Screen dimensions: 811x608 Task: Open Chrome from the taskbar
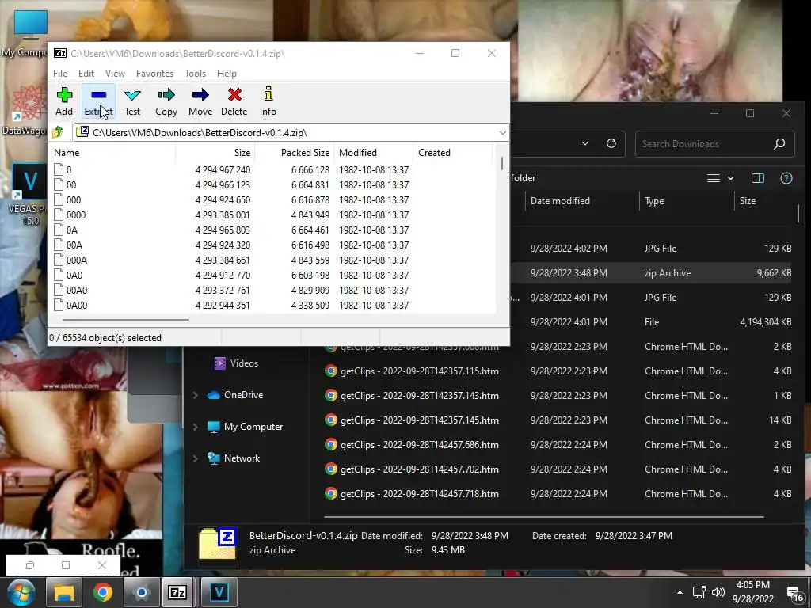tap(102, 592)
